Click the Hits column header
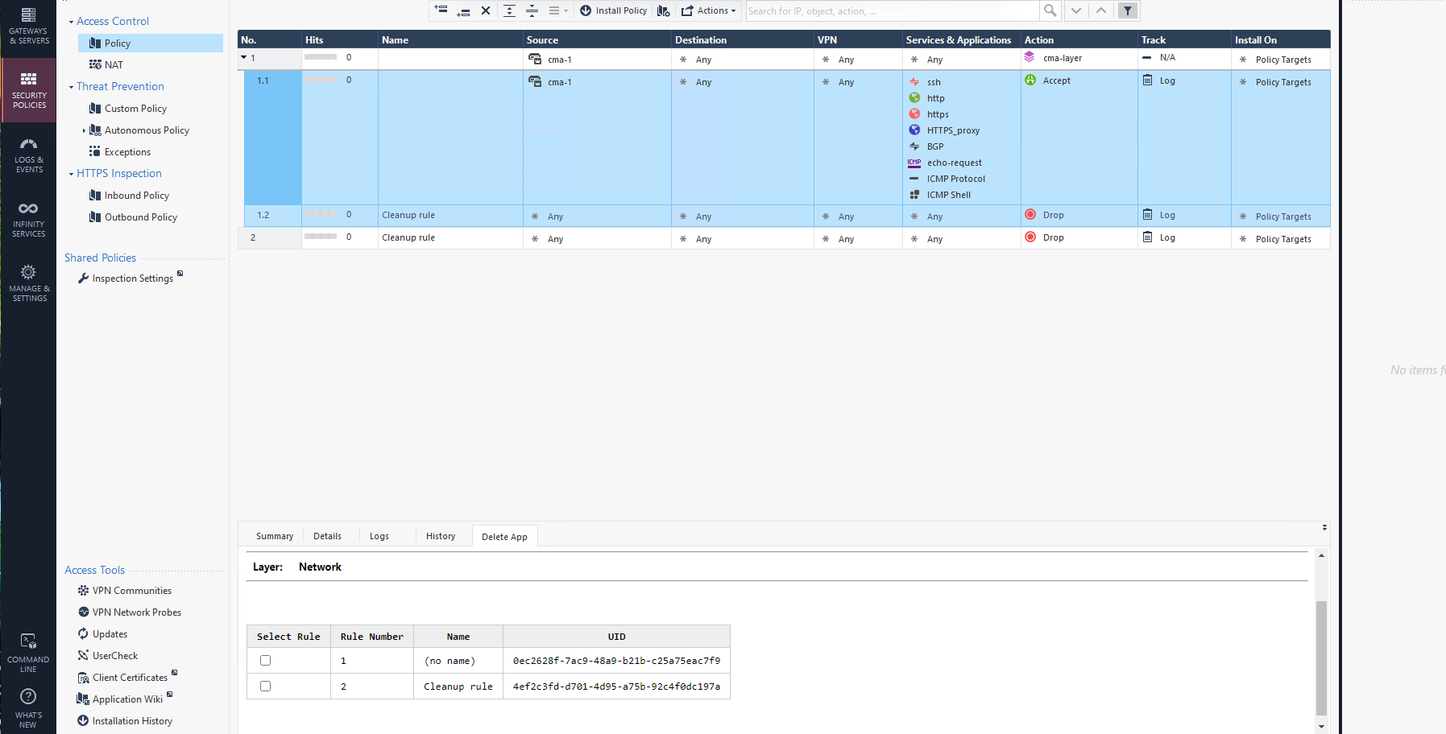Screen dimensions: 1446x734 coord(339,39)
